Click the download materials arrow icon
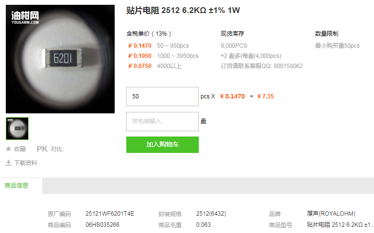 point(8,163)
